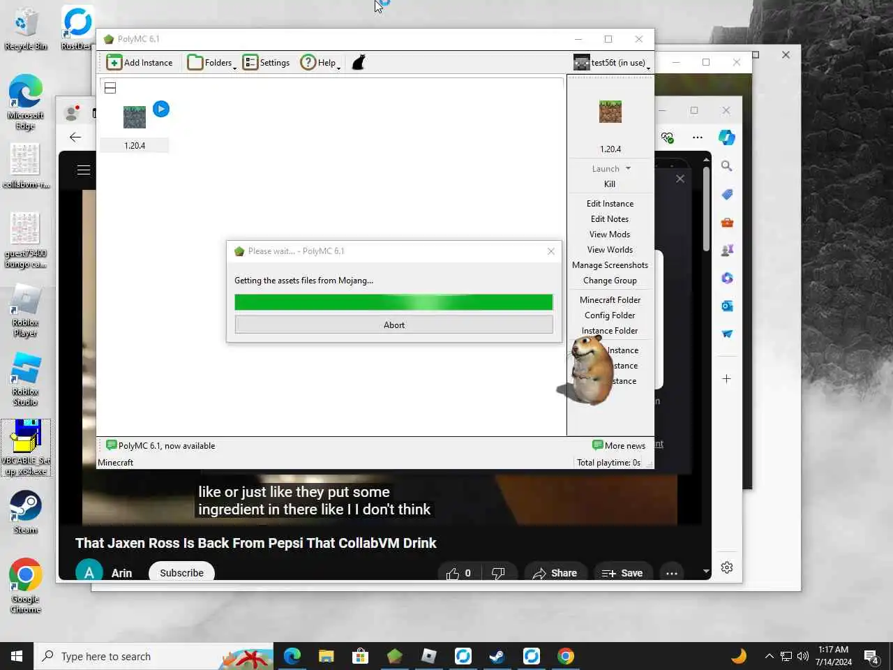Screen dimensions: 893x670
Task: Click the Windows Start button
Action: (x=17, y=656)
